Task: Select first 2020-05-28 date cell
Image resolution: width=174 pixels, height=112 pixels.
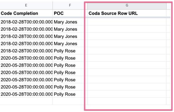Action: click(x=26, y=58)
